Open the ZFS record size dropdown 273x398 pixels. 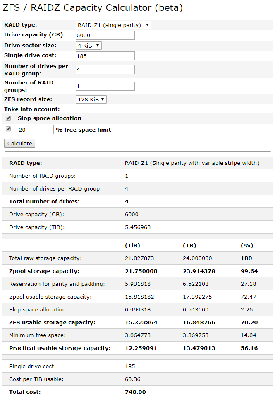tap(91, 99)
